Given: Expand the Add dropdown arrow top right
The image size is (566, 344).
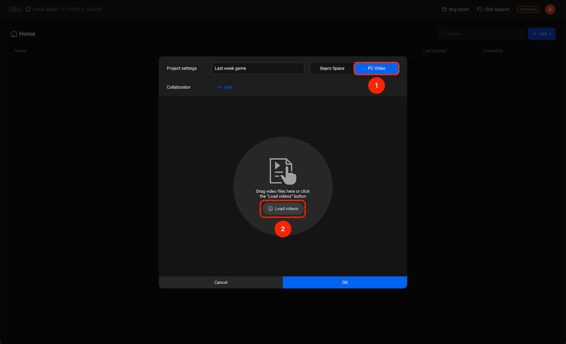Looking at the screenshot, I should pyautogui.click(x=550, y=34).
